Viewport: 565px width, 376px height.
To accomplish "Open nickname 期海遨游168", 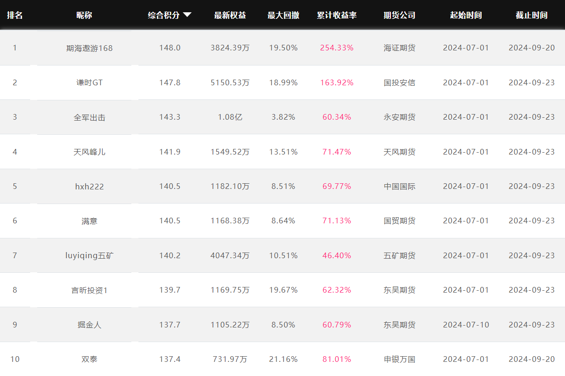I will [x=89, y=48].
